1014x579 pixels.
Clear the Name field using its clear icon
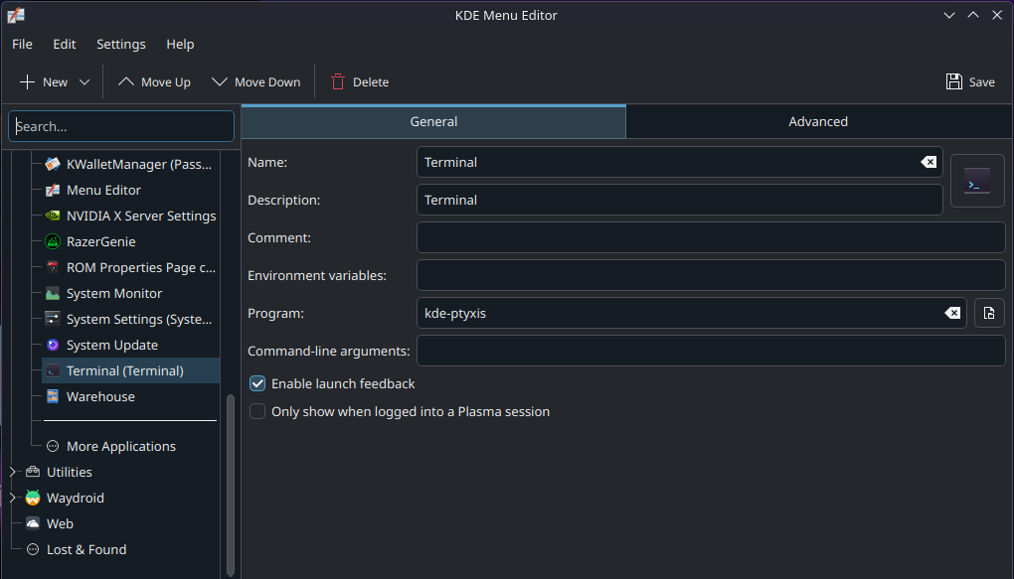[927, 162]
